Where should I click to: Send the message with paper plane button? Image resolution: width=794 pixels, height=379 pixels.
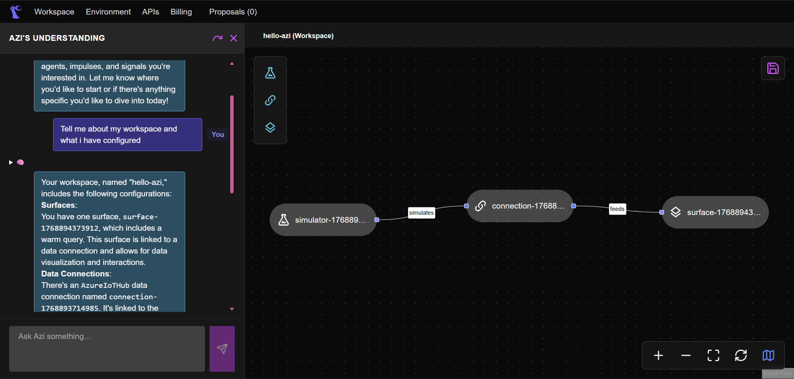222,349
